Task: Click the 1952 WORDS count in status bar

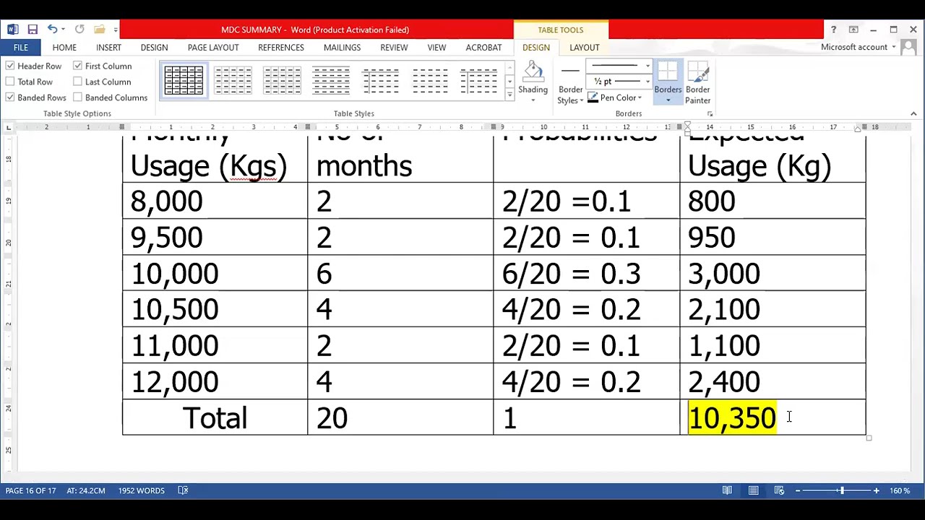Action: coord(142,490)
